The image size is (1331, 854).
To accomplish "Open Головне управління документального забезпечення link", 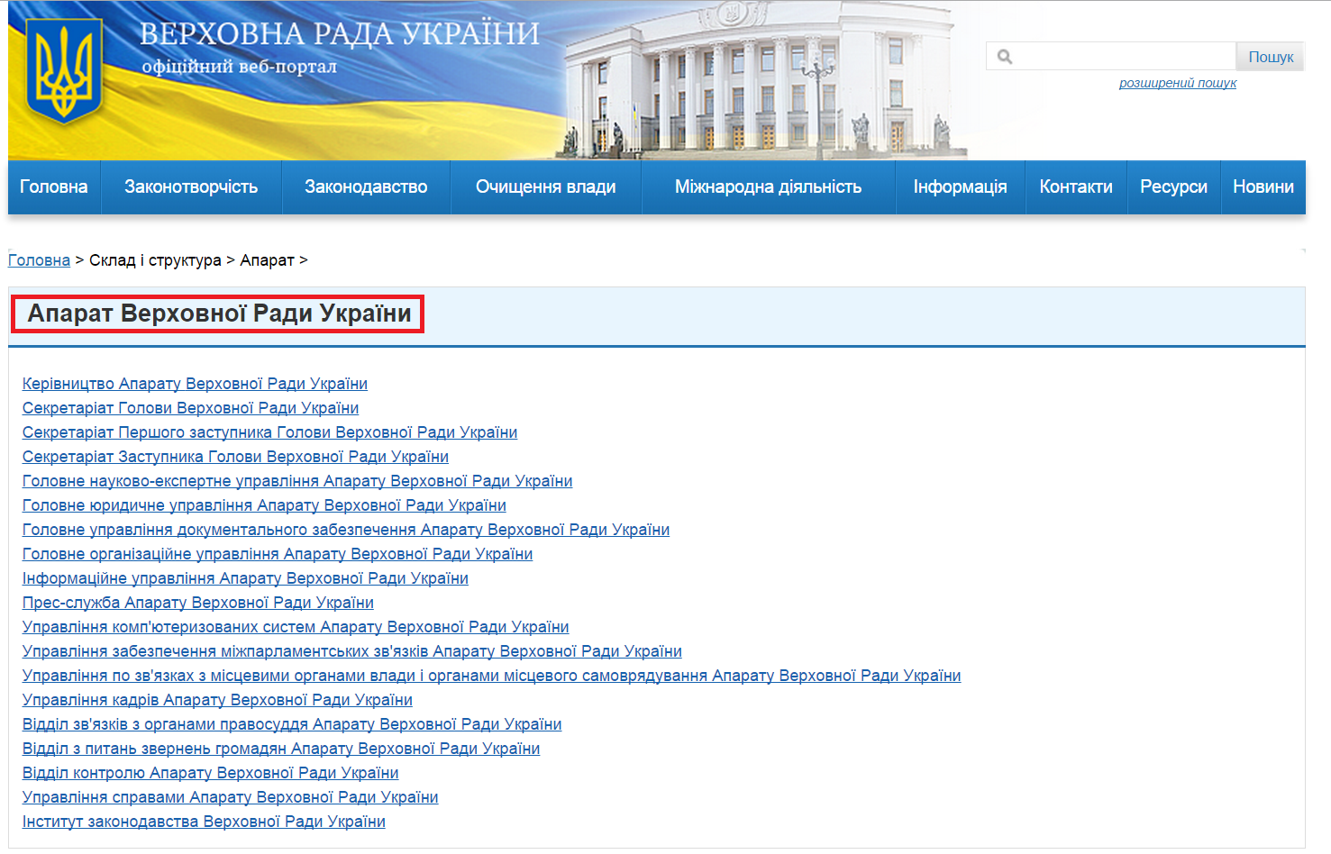I will (346, 530).
